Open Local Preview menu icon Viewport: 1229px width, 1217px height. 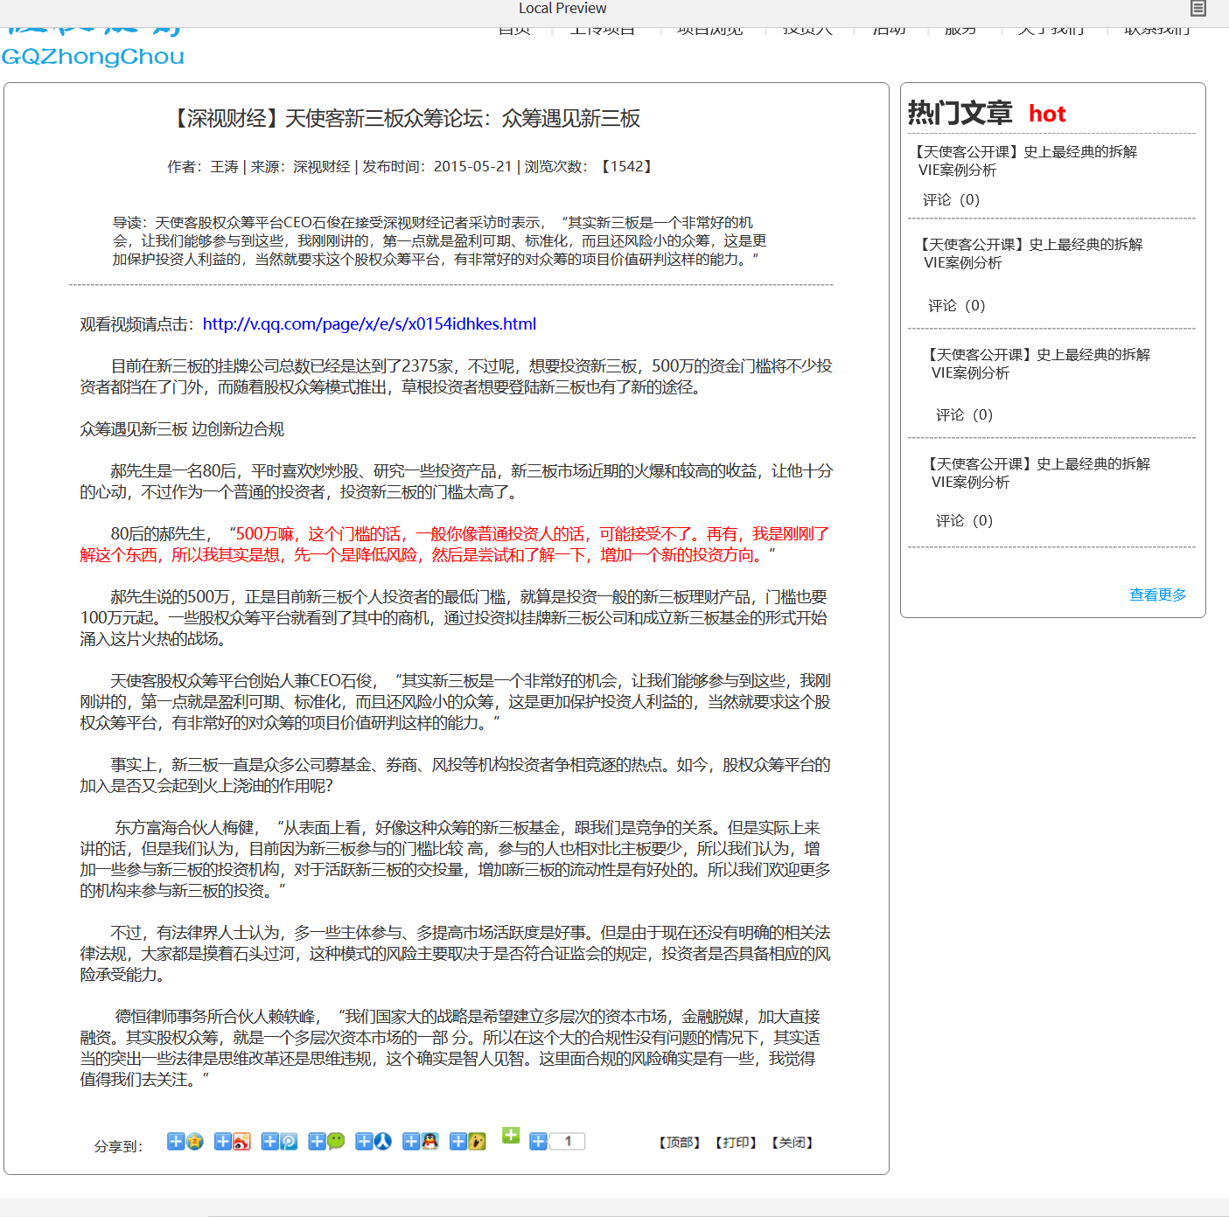click(1198, 9)
